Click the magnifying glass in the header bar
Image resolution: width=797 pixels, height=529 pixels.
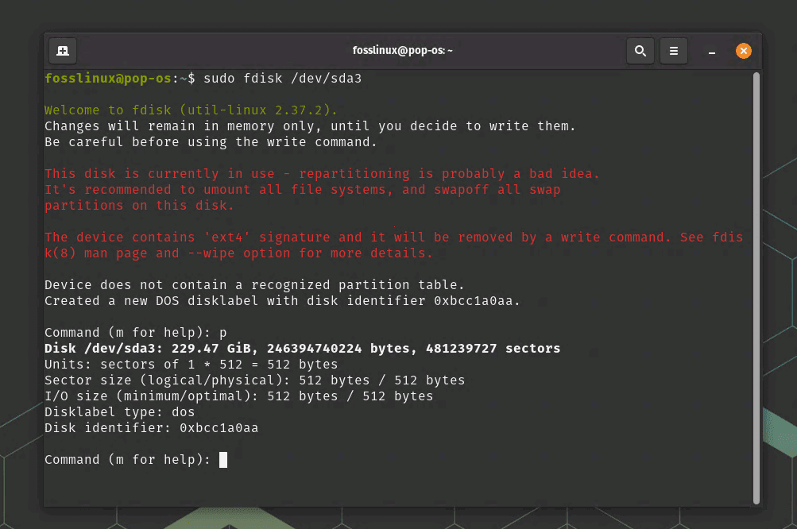[640, 50]
